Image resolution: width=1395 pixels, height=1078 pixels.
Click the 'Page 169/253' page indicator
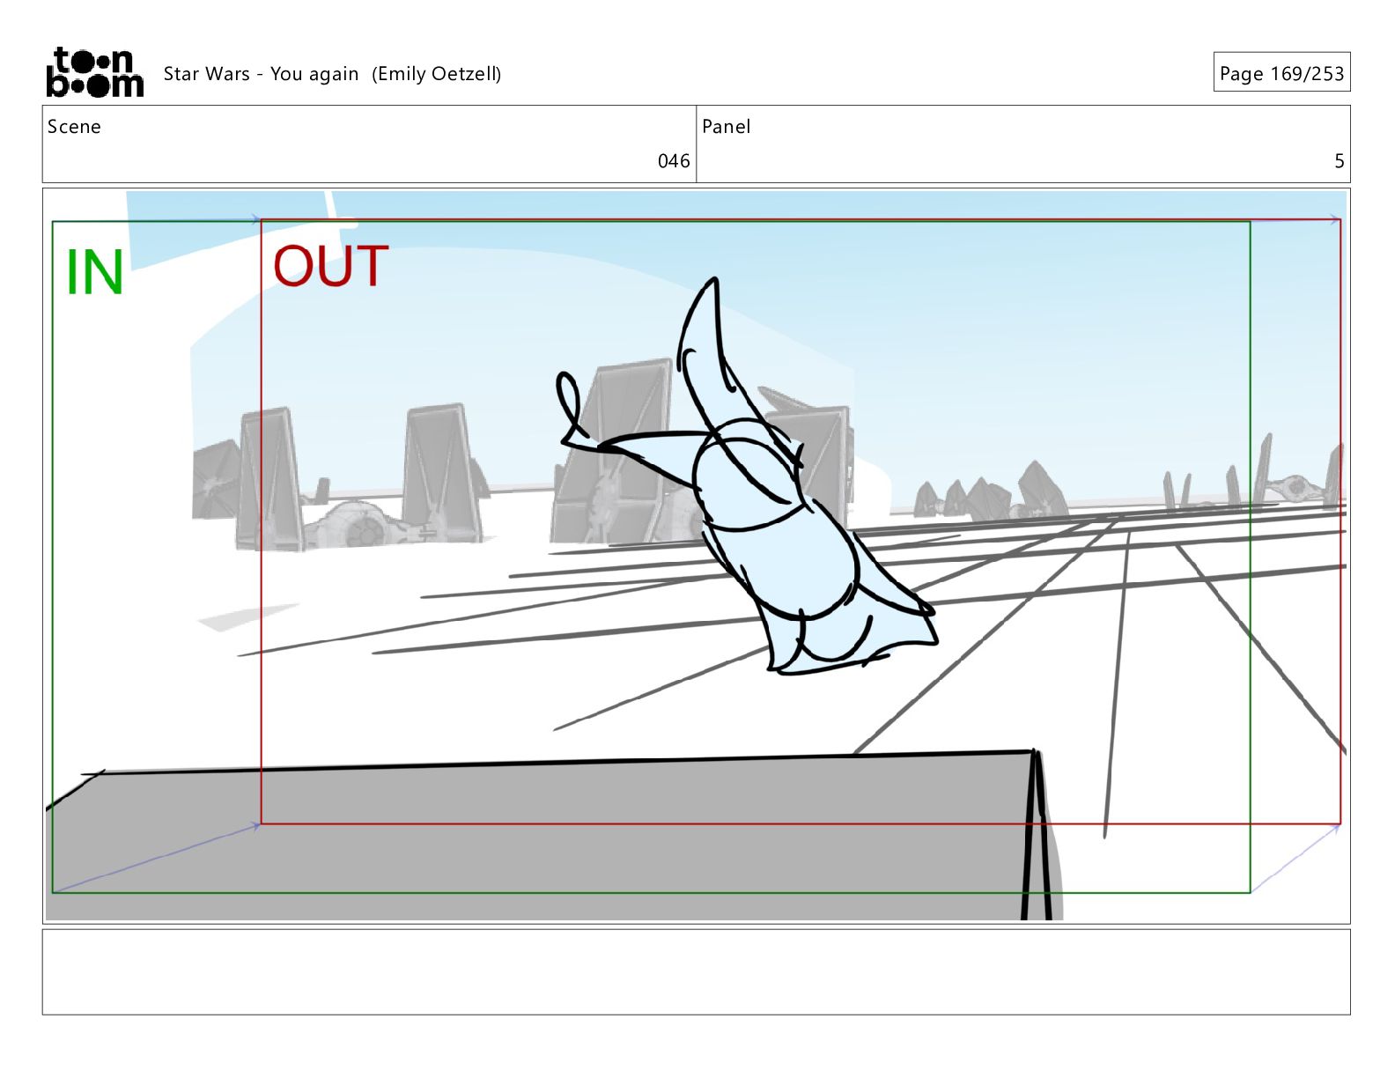pos(1281,73)
